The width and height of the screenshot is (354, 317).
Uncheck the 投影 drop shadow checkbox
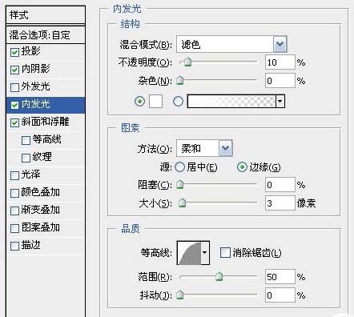(x=14, y=52)
